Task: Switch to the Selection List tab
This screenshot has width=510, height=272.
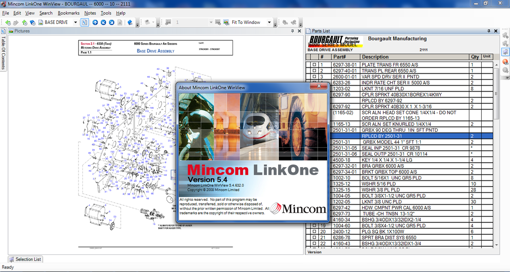Action: tap(25, 259)
